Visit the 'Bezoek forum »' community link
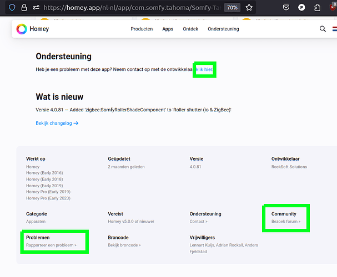Screen dimensions: 337x277 pos(286,222)
